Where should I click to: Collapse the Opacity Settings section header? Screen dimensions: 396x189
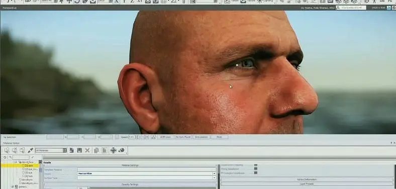(x=130, y=184)
